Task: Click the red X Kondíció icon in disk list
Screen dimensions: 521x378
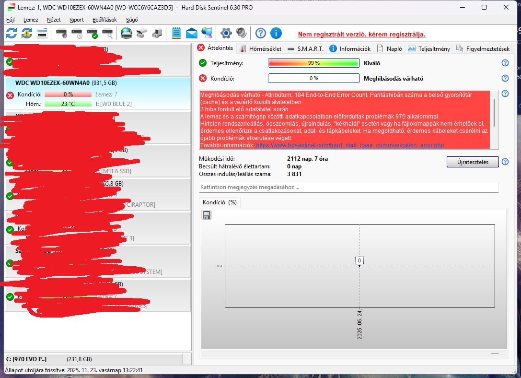Action: click(x=10, y=95)
